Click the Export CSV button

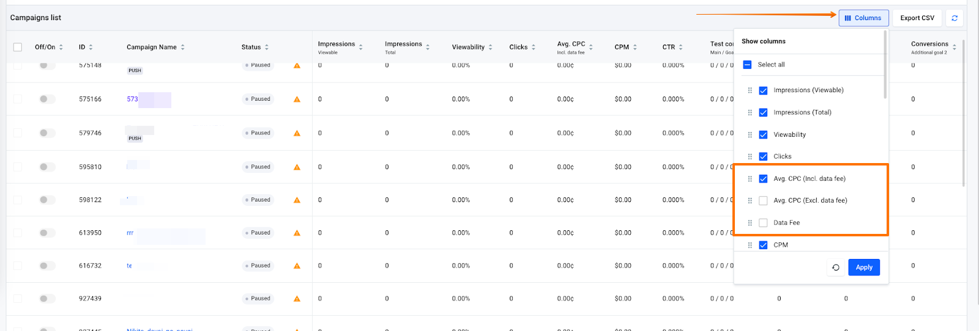tap(917, 18)
